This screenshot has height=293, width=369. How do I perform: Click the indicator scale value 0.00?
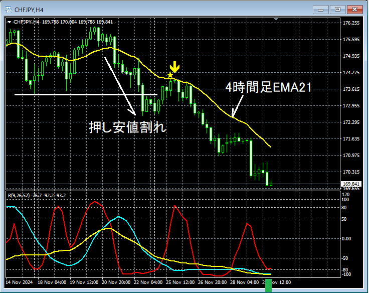click(346, 239)
